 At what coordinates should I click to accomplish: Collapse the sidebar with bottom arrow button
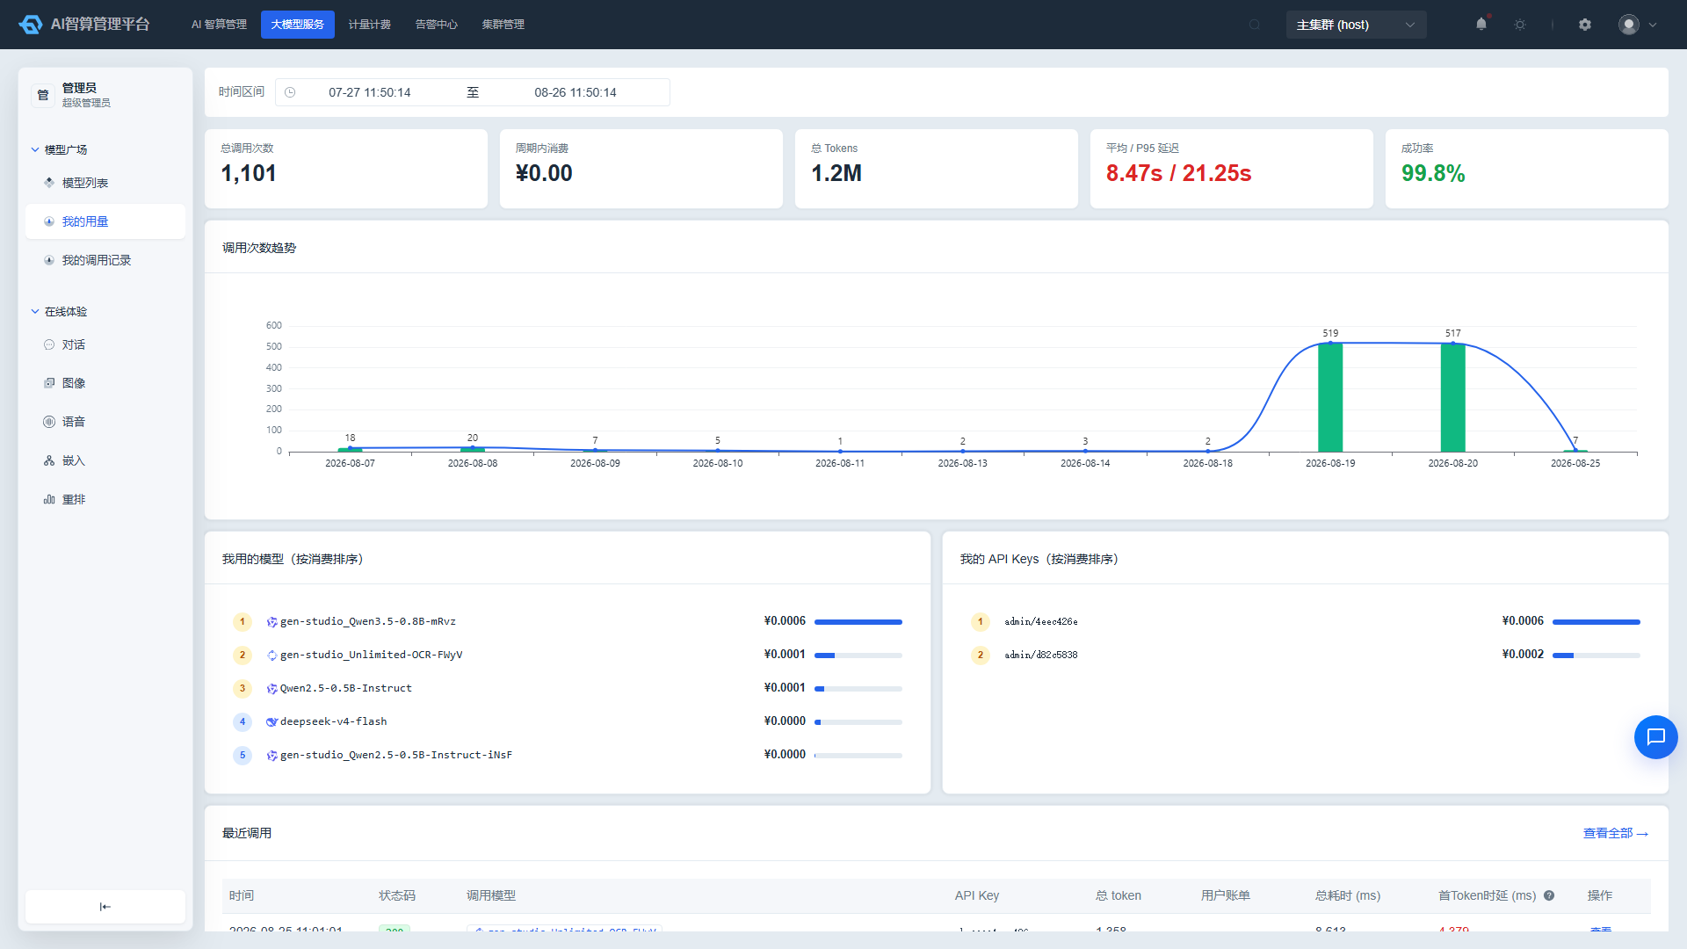click(x=105, y=907)
